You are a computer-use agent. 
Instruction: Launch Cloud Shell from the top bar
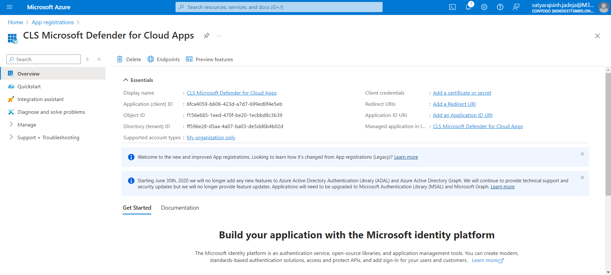point(452,7)
